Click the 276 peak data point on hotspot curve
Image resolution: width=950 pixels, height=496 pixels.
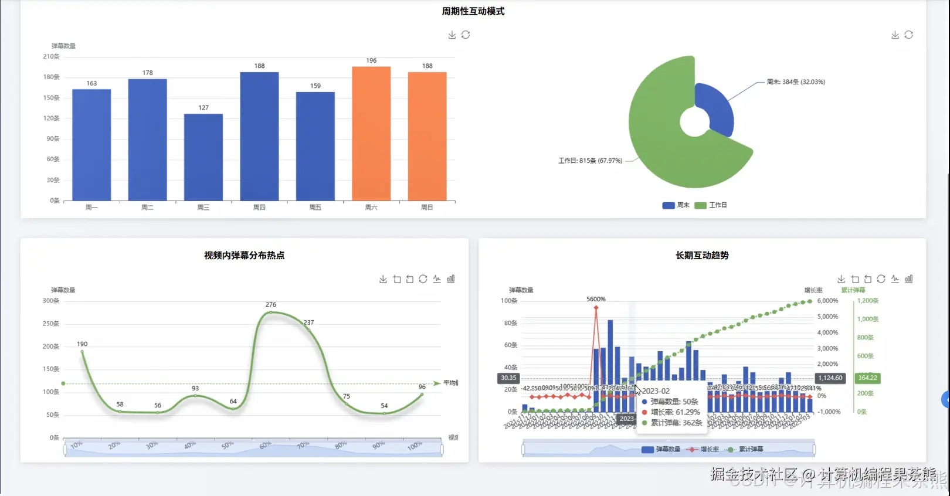coord(270,312)
